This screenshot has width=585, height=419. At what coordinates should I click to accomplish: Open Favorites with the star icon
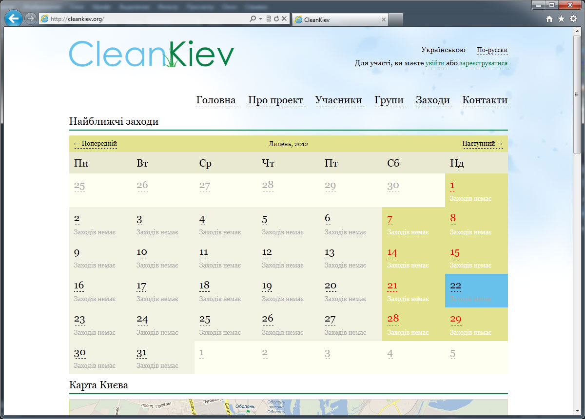(561, 19)
